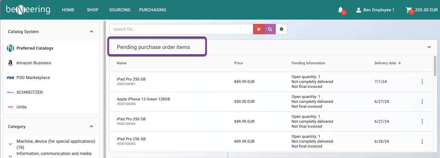
Task: Collapse Pending purchase order items section
Action: click(x=429, y=47)
